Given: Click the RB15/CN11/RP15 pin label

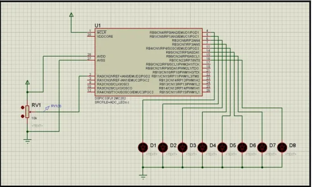Looking at the screenshot, I should [179, 92].
